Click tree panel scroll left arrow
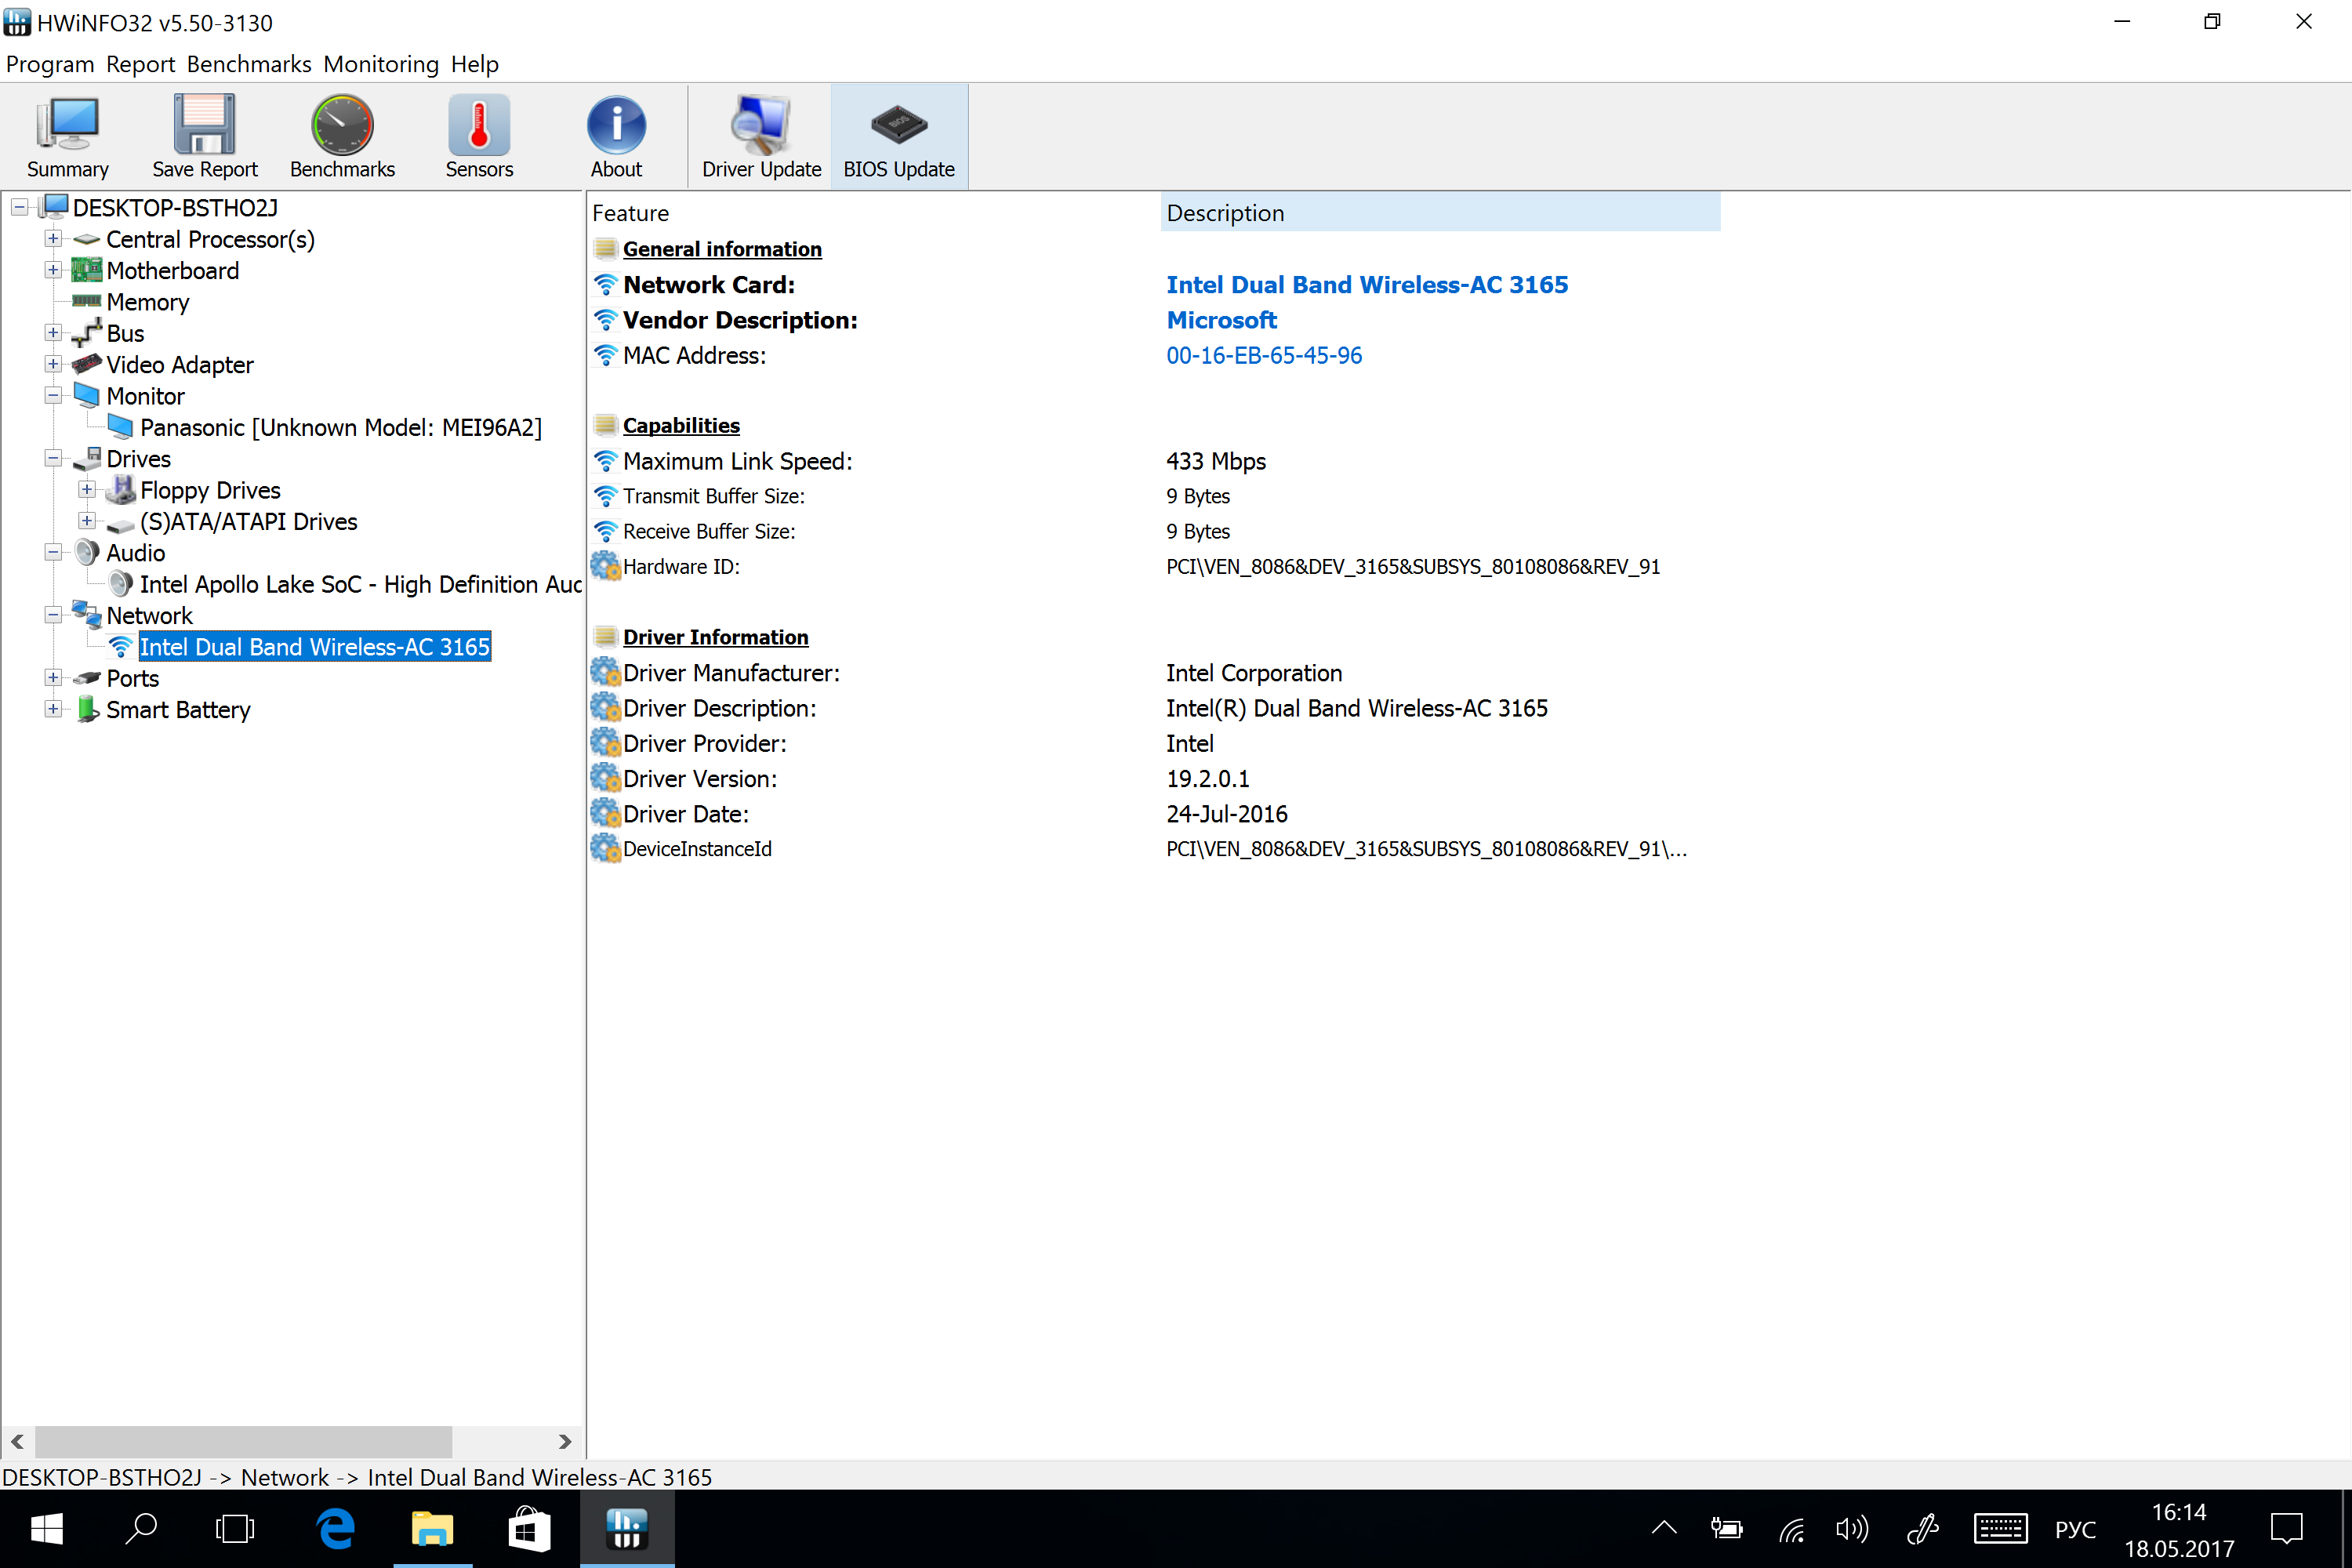This screenshot has height=1568, width=2352. pyautogui.click(x=17, y=1441)
